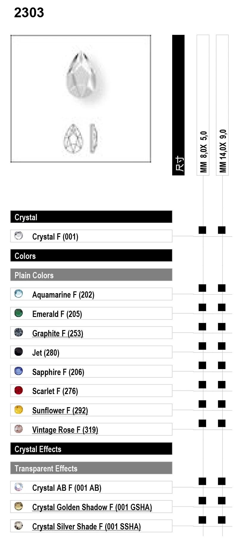Open the Vintage Rose F (319) link
The width and height of the screenshot is (235, 539).
(65, 430)
